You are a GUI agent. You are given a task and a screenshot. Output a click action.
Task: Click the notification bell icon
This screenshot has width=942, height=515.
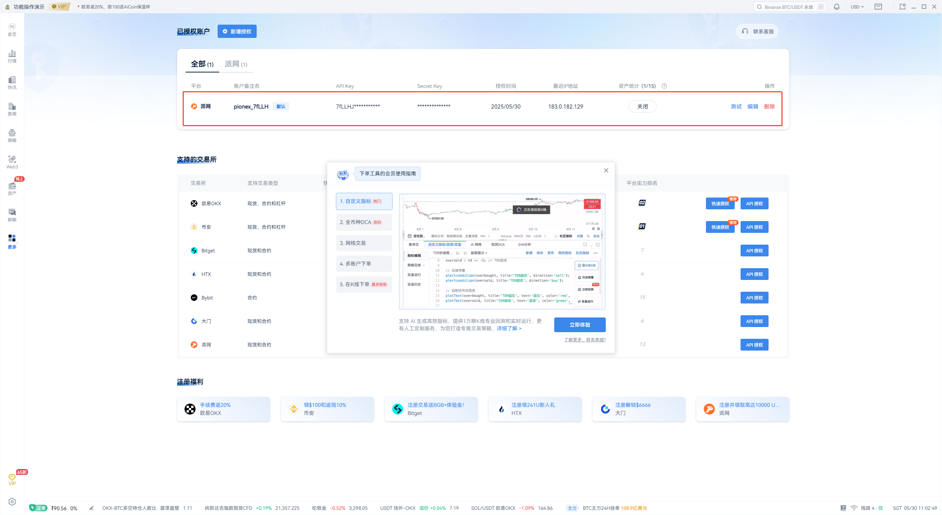(x=836, y=7)
